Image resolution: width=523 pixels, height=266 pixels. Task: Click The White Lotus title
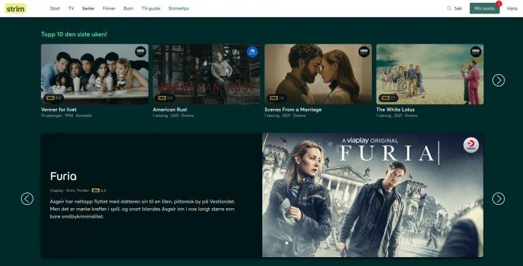pyautogui.click(x=395, y=110)
